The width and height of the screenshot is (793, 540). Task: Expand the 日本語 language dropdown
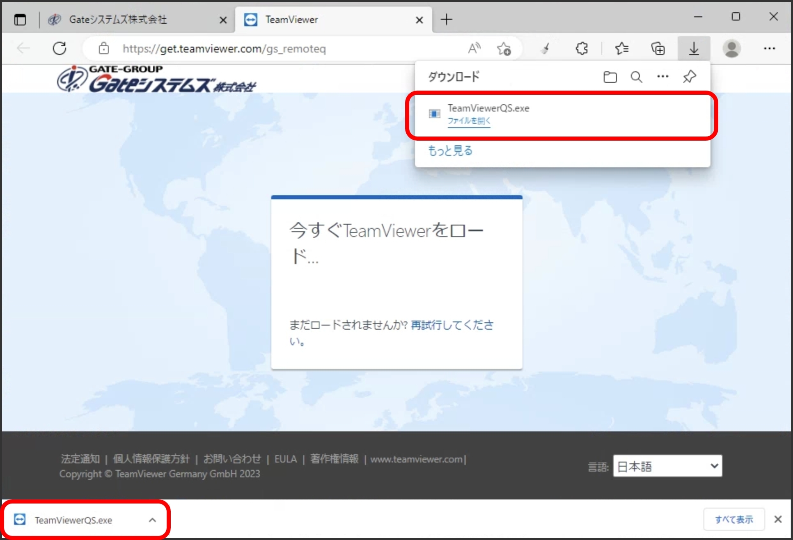pos(667,466)
